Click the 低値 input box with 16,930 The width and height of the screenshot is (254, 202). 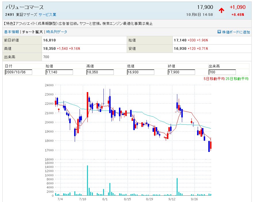141,72
